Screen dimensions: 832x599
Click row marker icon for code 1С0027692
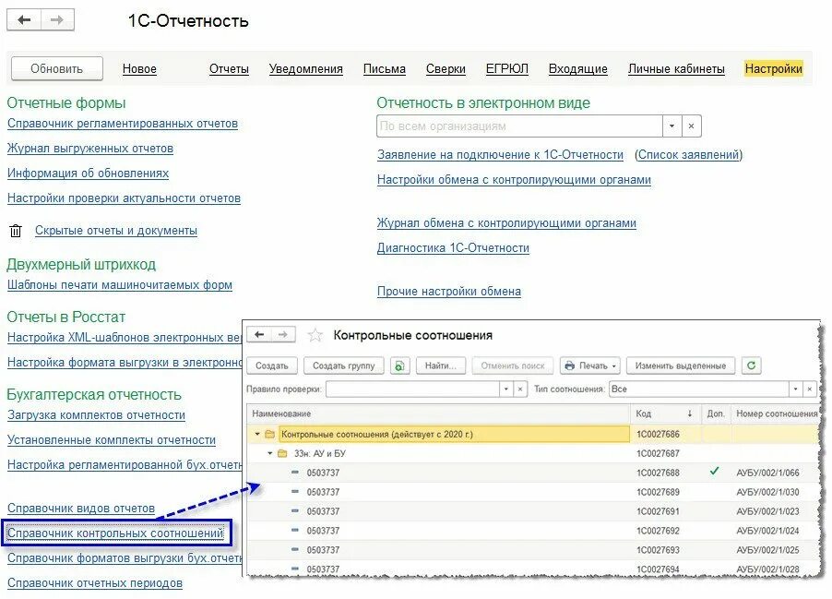click(295, 530)
